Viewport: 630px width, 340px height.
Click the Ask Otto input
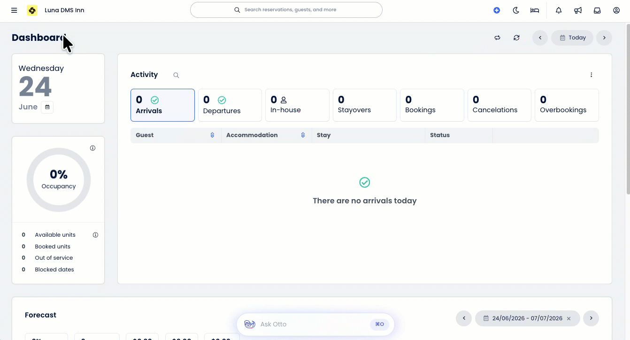coord(315,325)
